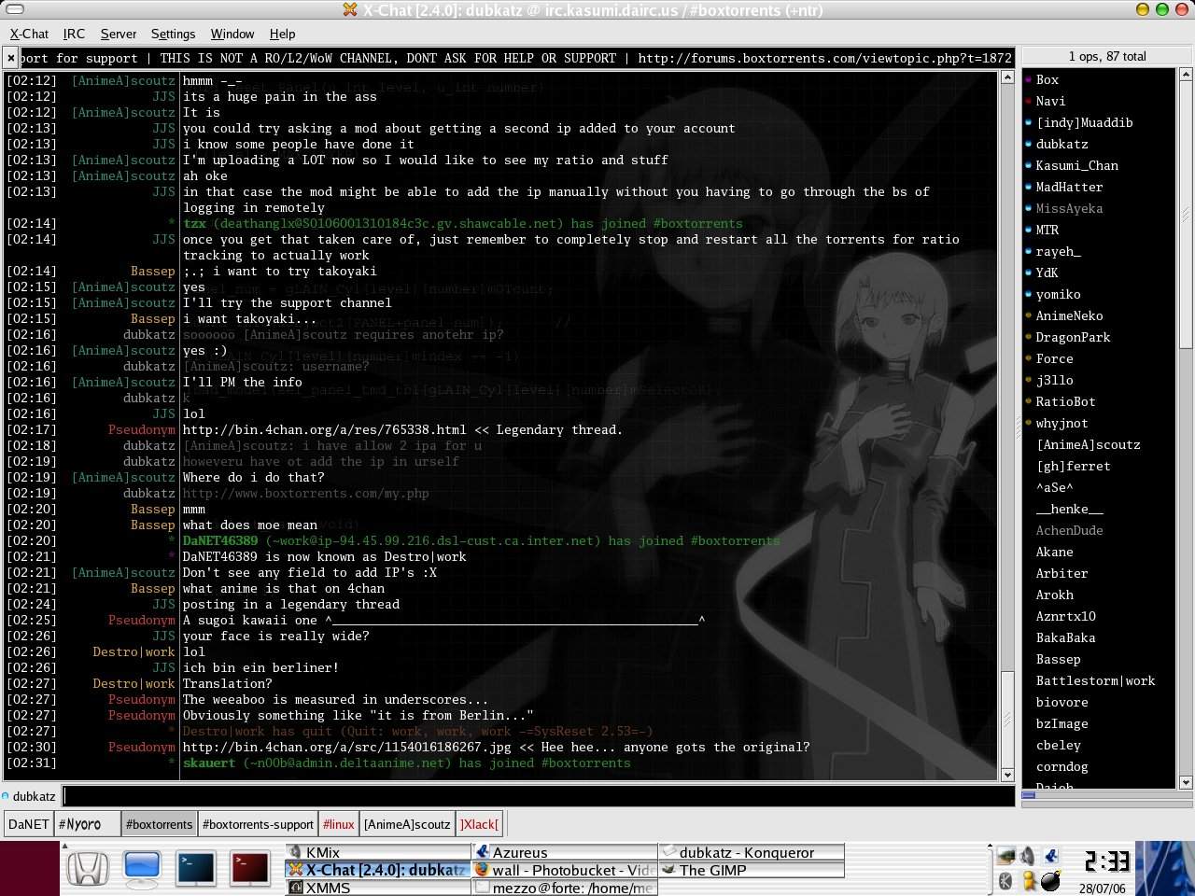Click the yellow figure icon in system tray
Image resolution: width=1195 pixels, height=896 pixels.
coord(1029,880)
